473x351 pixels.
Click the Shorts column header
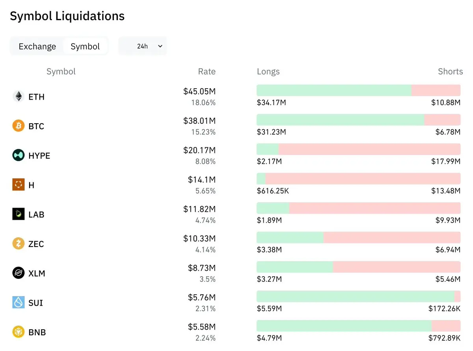pyautogui.click(x=451, y=72)
